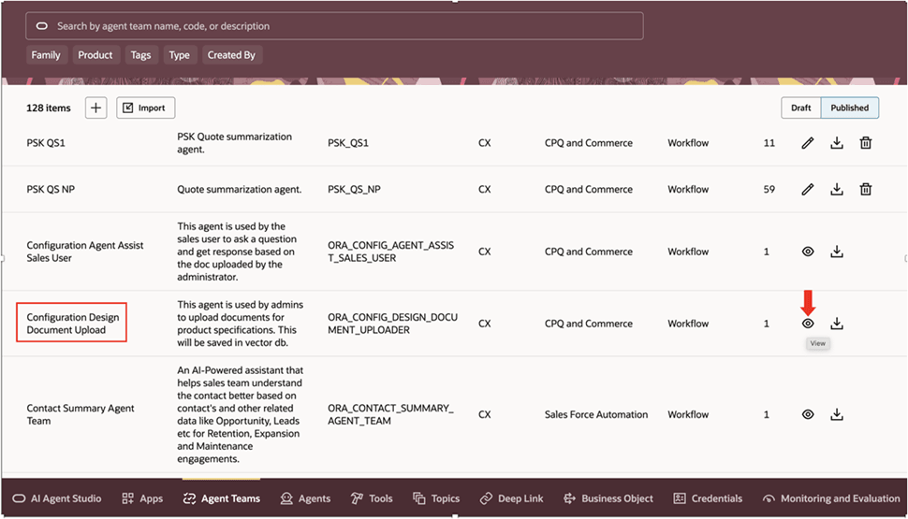View Configuration Design Document Upload team
The image size is (908, 519).
pyautogui.click(x=808, y=324)
